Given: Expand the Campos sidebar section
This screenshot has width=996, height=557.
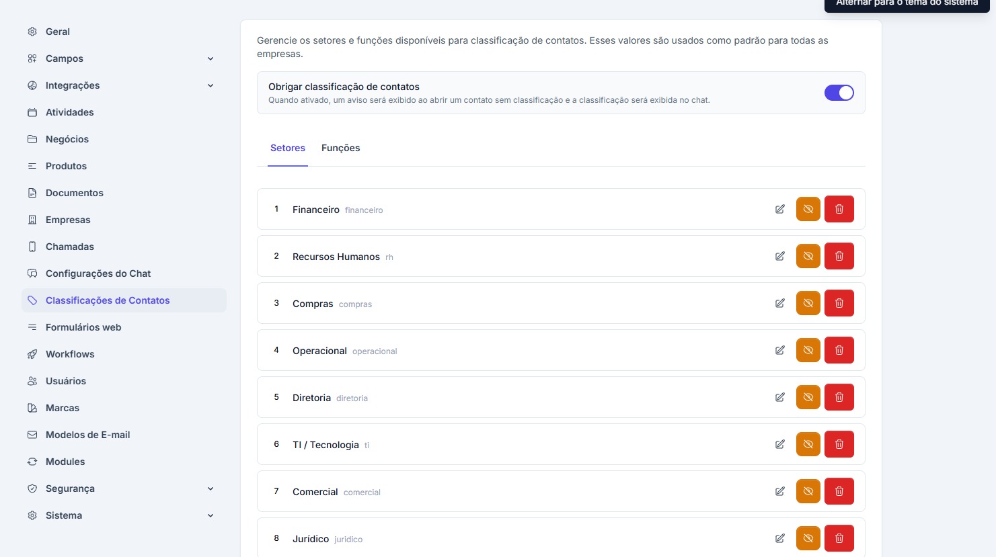Looking at the screenshot, I should (210, 58).
